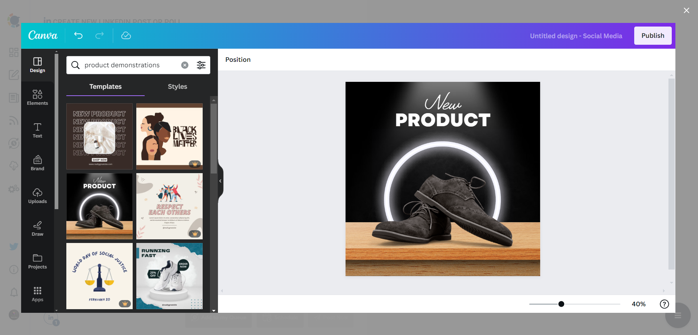Click the down arrow below the template list

[x=213, y=311]
